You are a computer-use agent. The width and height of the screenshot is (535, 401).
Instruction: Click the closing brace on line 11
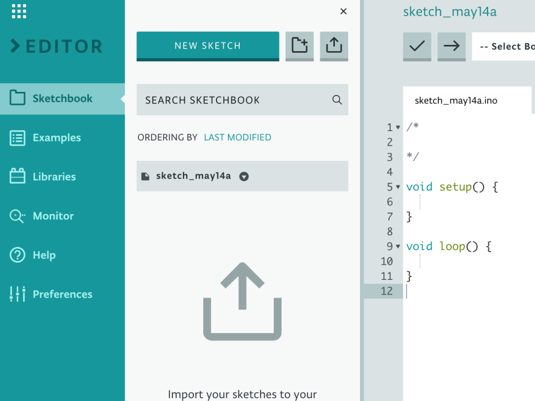409,276
